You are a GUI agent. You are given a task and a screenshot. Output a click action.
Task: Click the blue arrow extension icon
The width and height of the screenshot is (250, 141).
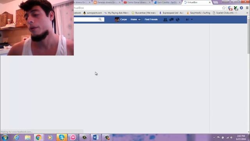241,8
